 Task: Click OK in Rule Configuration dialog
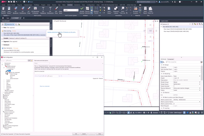(x=76, y=134)
